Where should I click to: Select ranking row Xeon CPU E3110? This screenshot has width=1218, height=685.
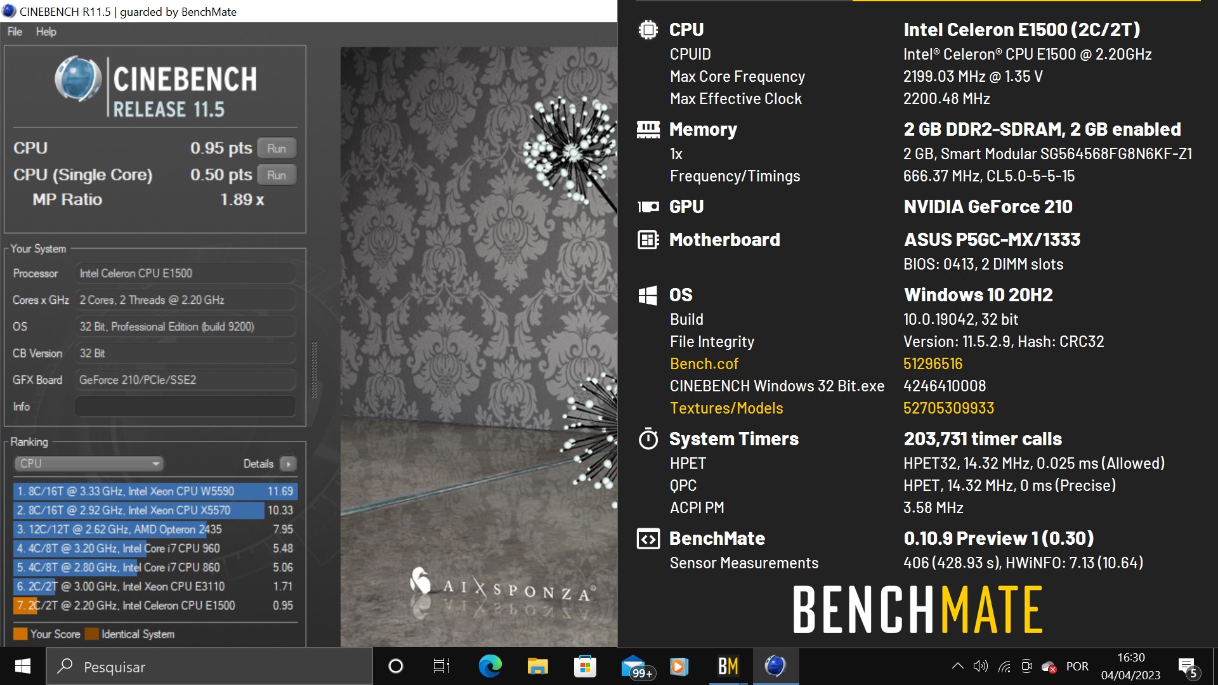[x=155, y=586]
